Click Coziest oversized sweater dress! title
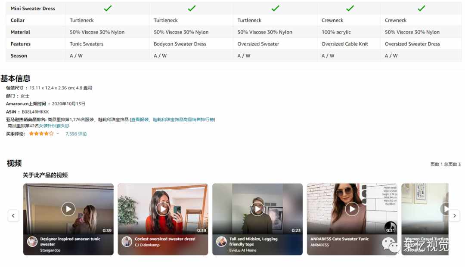The width and height of the screenshot is (465, 267). [x=165, y=239]
